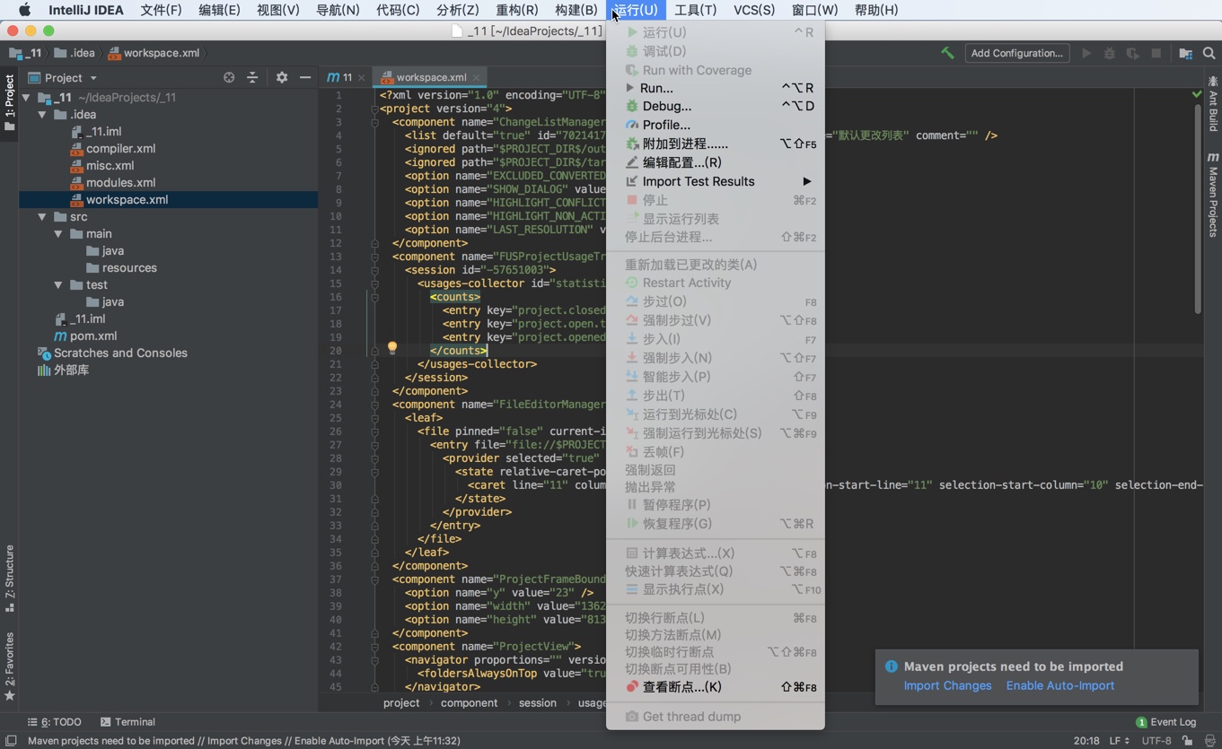Open the Maven Projects side panel
1222x749 pixels.
tap(1213, 194)
